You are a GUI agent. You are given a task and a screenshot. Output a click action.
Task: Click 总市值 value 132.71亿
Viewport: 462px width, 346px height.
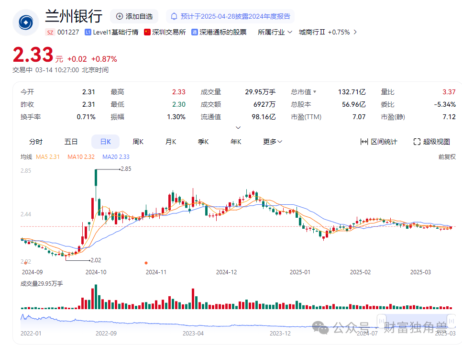click(352, 92)
